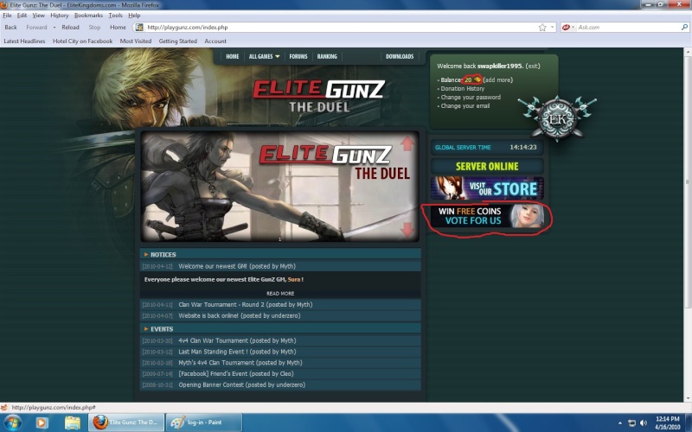The height and width of the screenshot is (432, 692).
Task: Open Latest Headlines bookmark
Action: click(24, 41)
